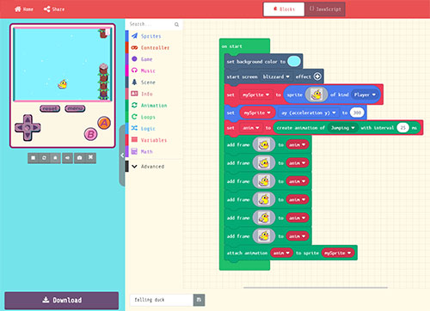Viewport: 430px width, 311px height.
Task: Open mySprite dropdown in acceleration block
Action: point(257,113)
